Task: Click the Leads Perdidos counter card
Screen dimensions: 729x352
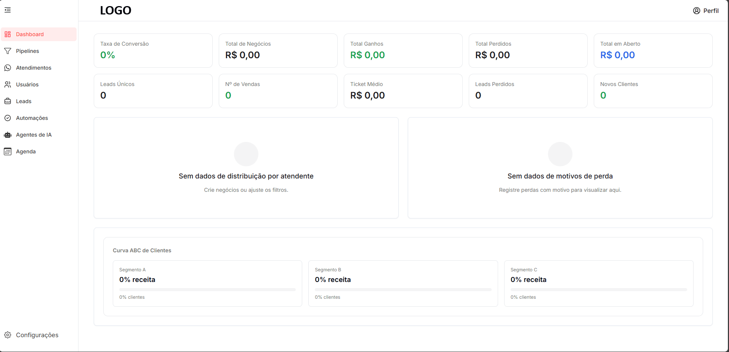Action: (x=528, y=91)
